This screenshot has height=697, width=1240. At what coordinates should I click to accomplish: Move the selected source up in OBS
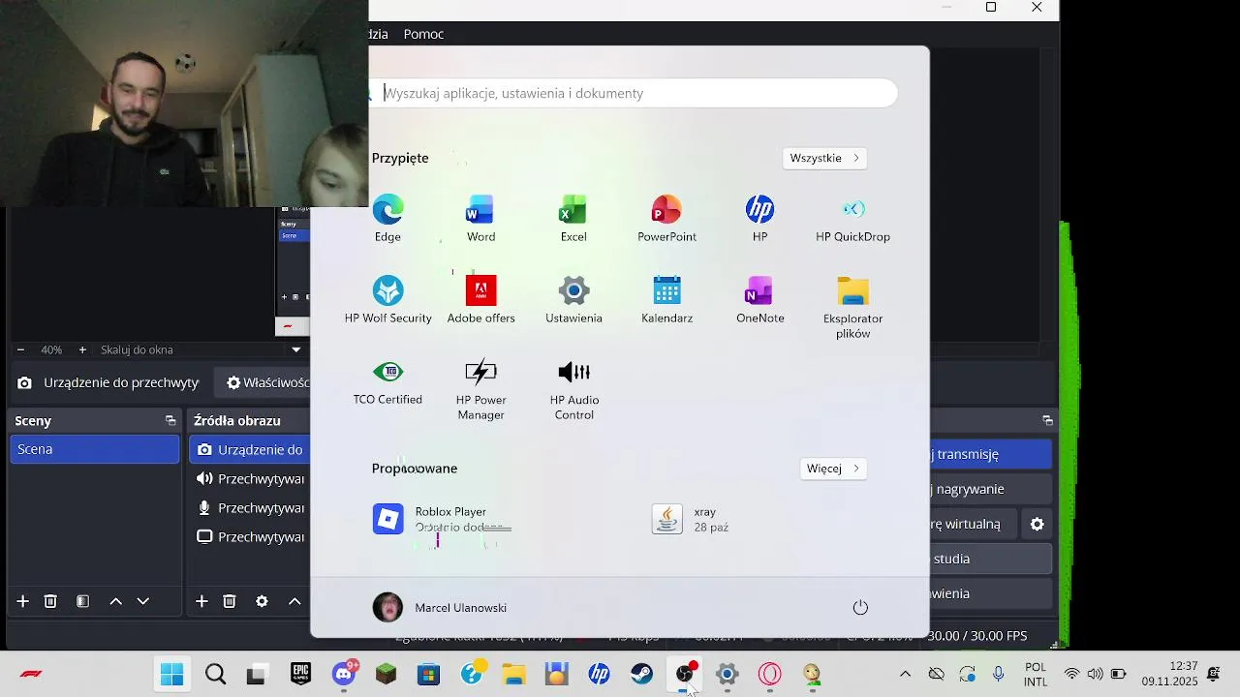click(x=294, y=601)
